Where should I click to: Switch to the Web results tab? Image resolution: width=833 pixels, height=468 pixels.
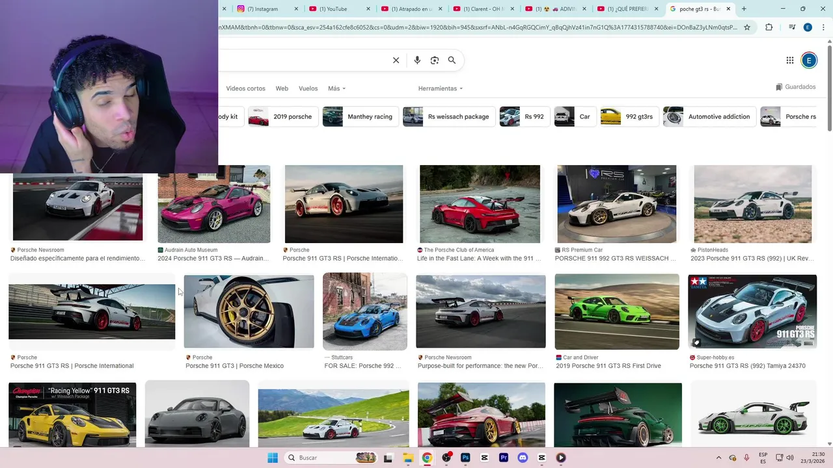(x=282, y=88)
